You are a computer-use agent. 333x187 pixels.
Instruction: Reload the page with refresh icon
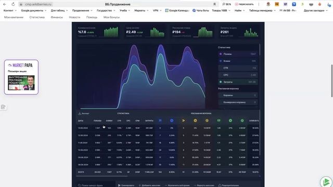click(x=13, y=4)
